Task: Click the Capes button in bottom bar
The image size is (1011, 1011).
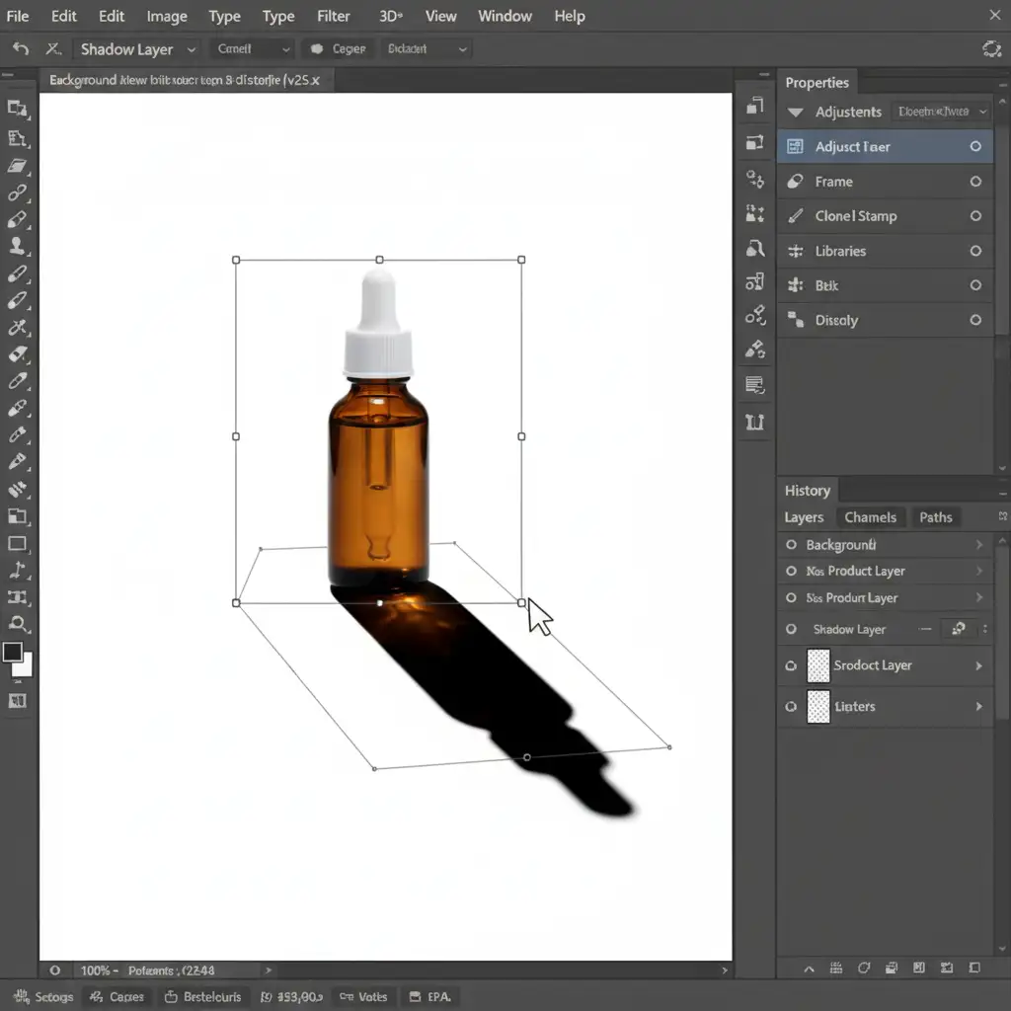Action: 115,996
